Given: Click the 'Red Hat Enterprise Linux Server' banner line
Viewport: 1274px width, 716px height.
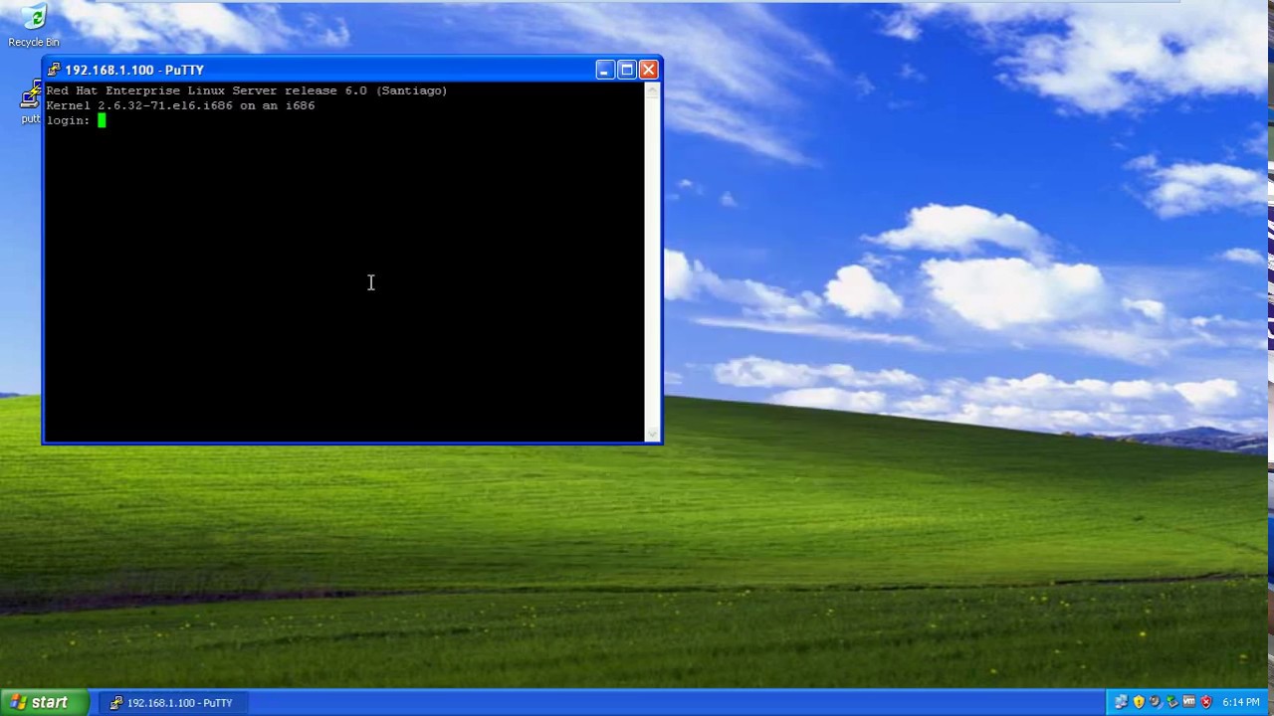Looking at the screenshot, I should pos(247,90).
